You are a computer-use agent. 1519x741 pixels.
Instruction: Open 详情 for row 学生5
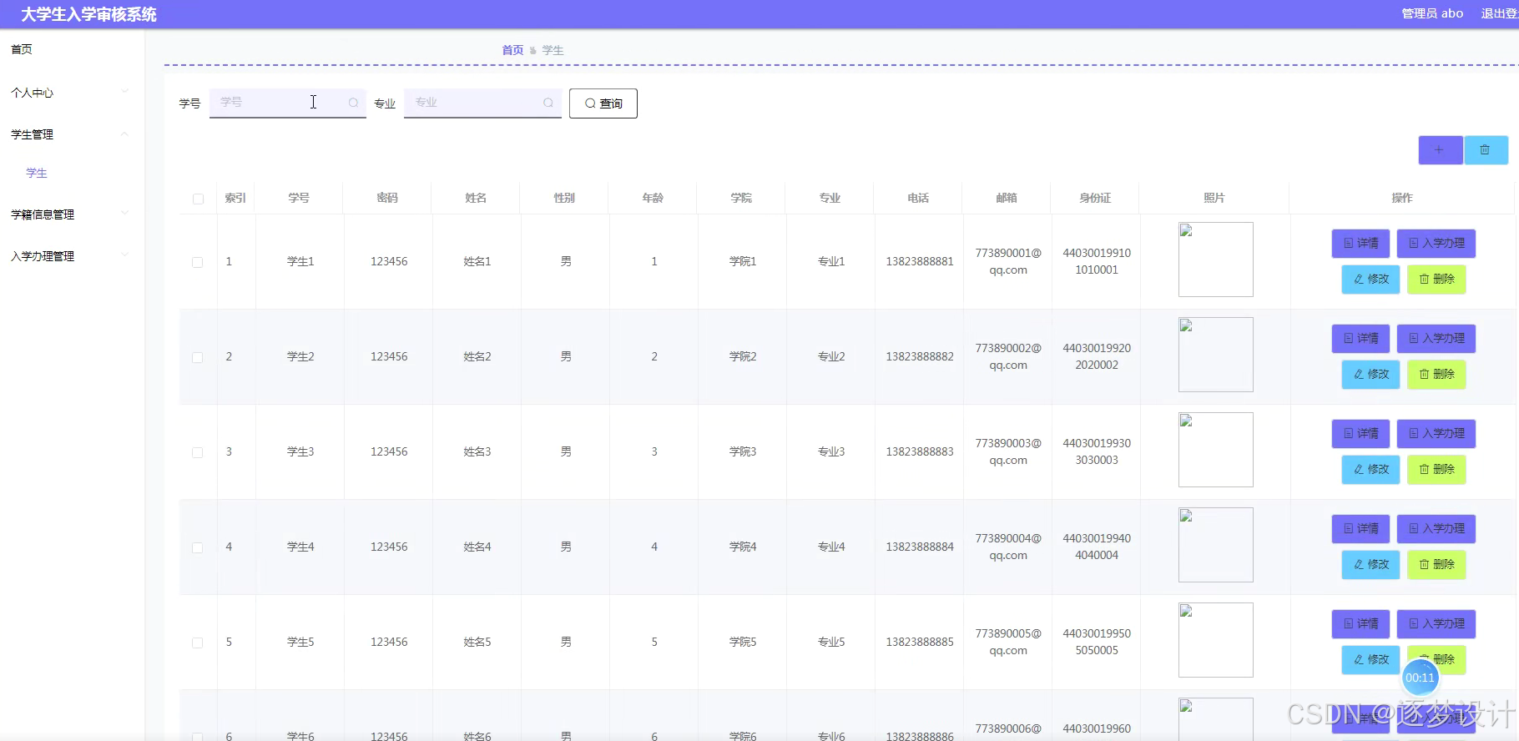pyautogui.click(x=1360, y=624)
